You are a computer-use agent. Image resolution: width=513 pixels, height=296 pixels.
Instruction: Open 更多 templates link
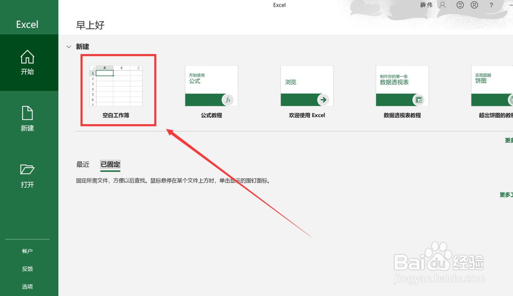[509, 140]
